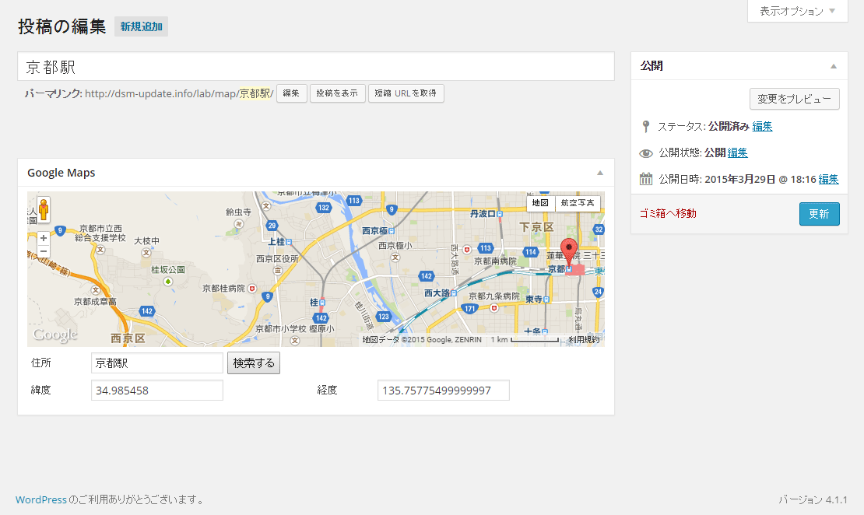Open the Google logo on the map

(x=55, y=335)
